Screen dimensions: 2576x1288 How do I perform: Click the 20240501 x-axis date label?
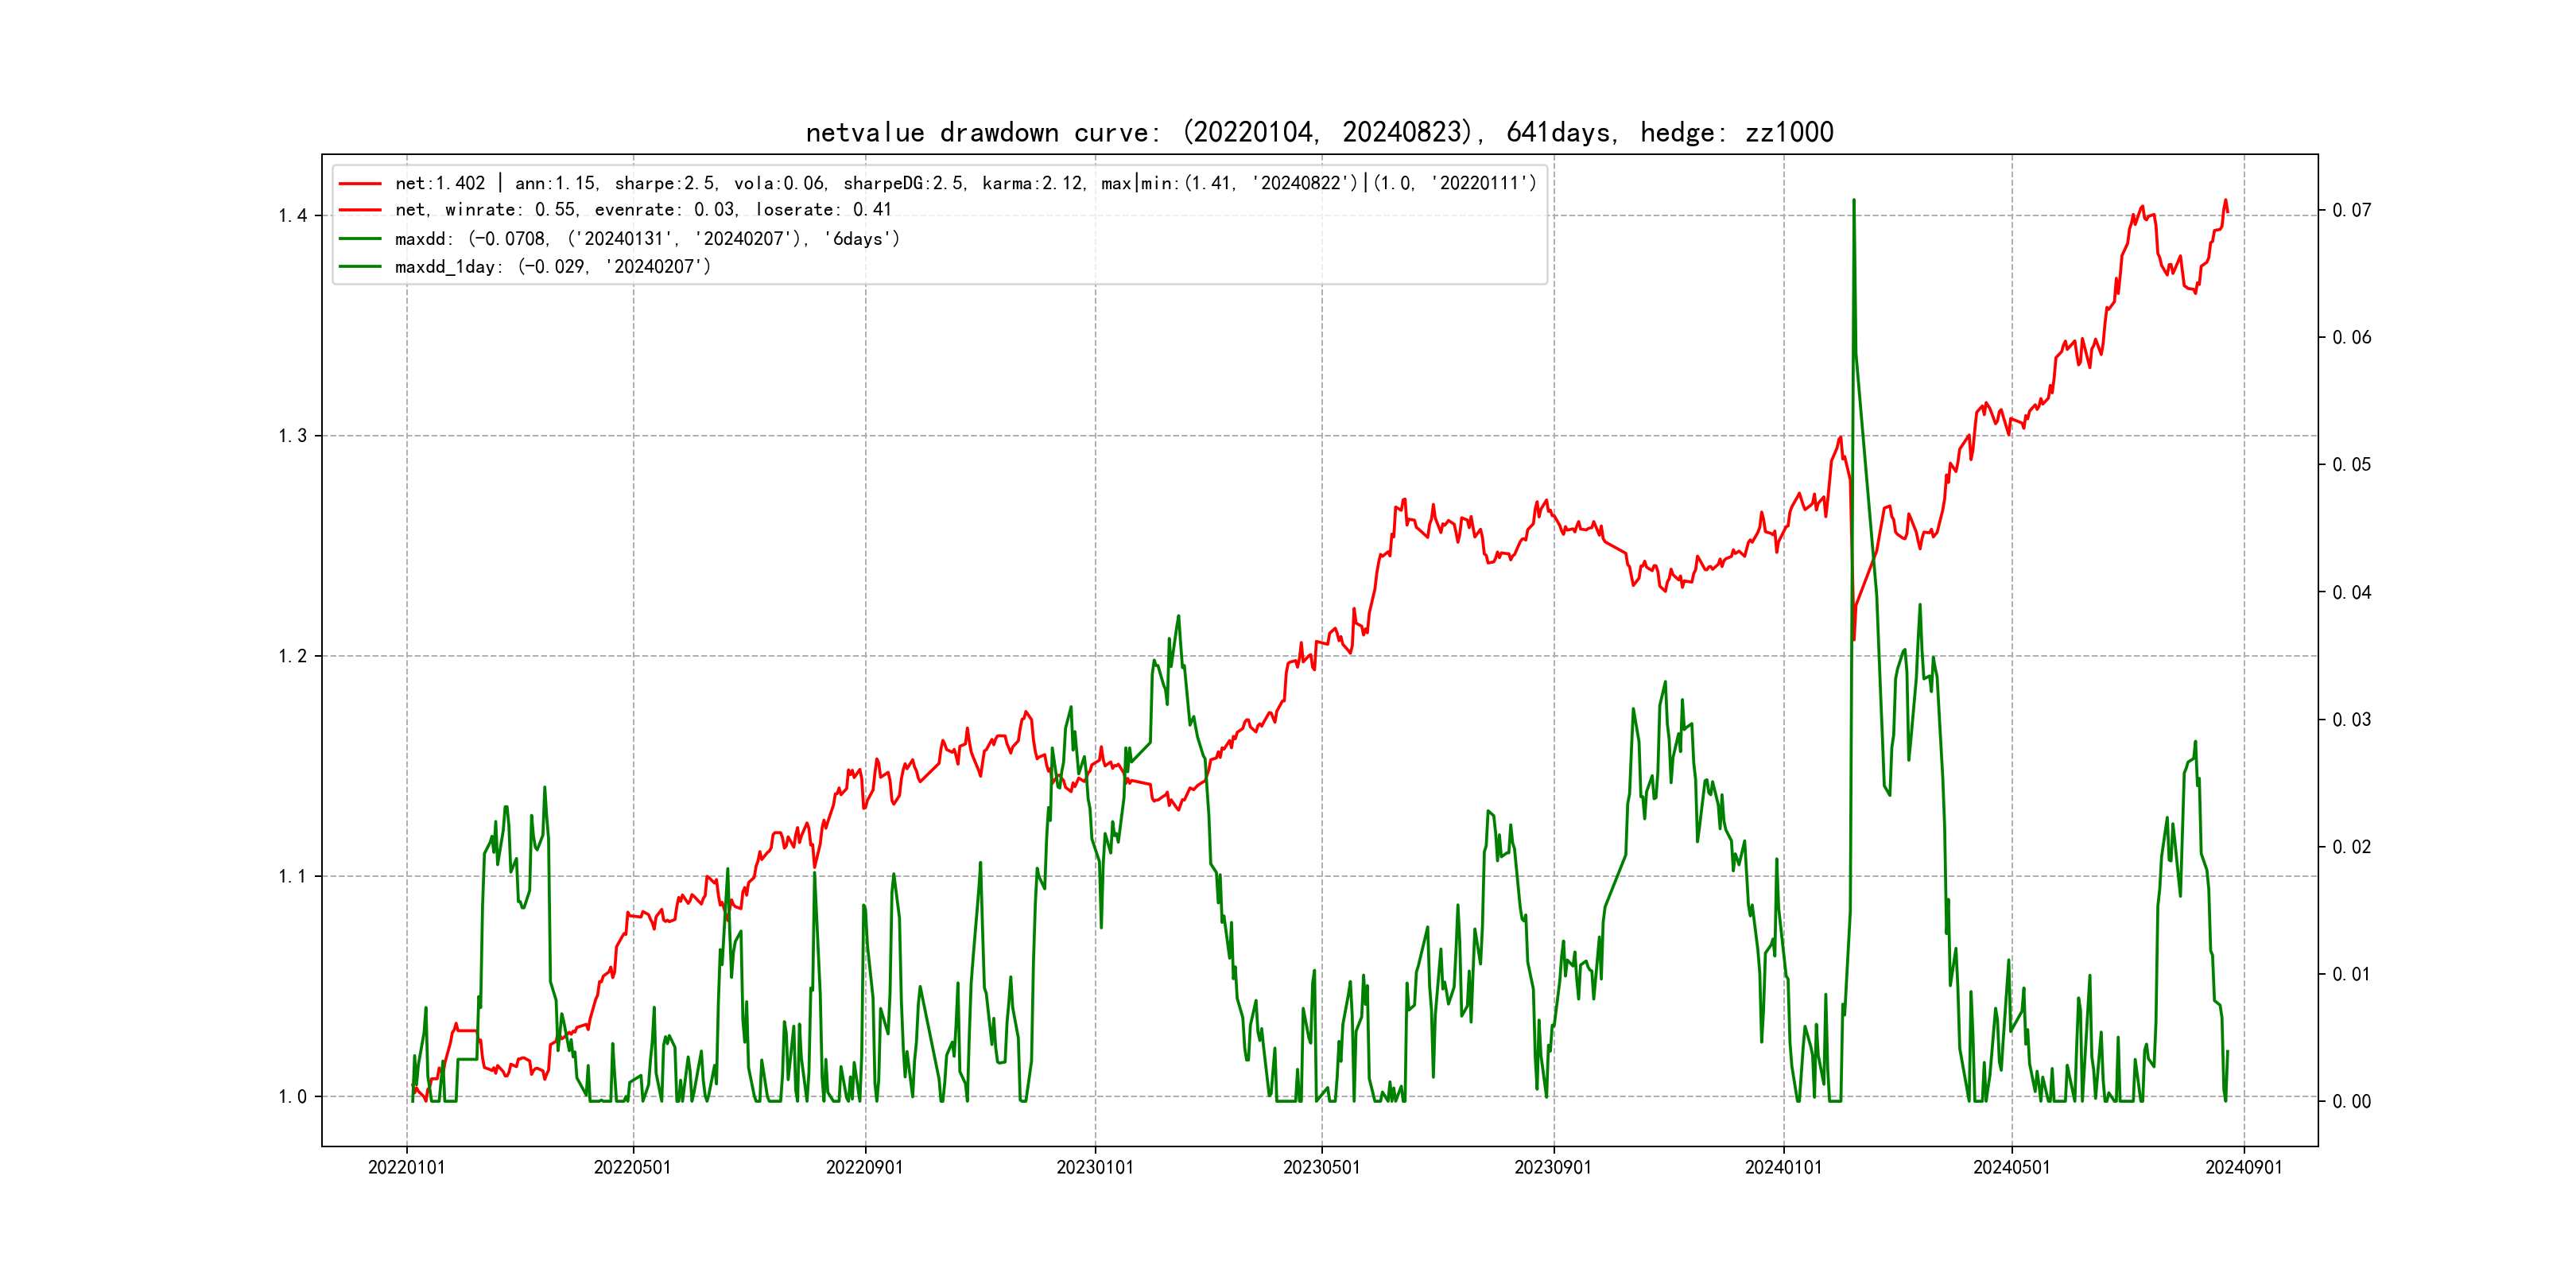pyautogui.click(x=2011, y=1167)
